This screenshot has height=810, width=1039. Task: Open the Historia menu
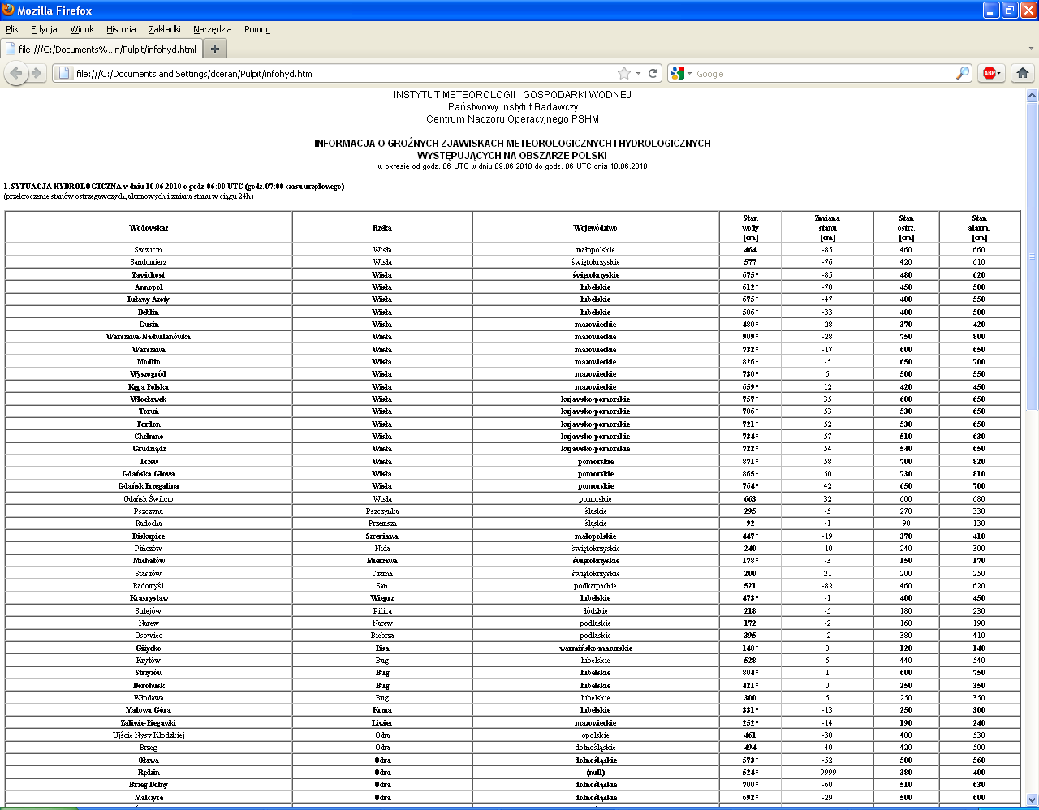pyautogui.click(x=121, y=29)
